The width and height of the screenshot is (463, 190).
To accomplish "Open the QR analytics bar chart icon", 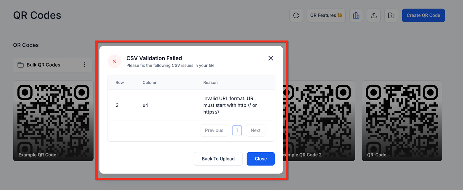I will (356, 16).
